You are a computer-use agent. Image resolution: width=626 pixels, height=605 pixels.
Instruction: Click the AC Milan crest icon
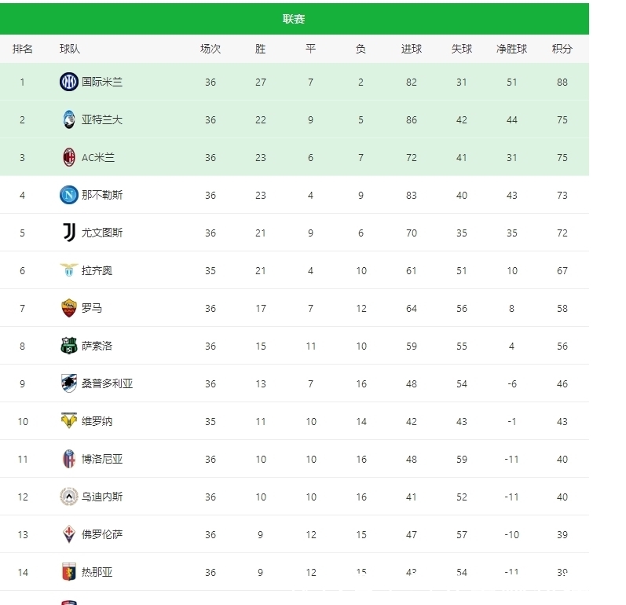pyautogui.click(x=69, y=157)
